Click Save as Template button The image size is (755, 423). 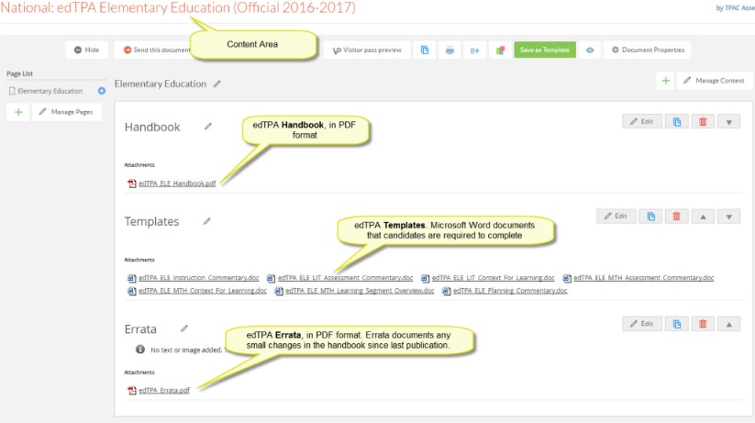[x=545, y=50]
